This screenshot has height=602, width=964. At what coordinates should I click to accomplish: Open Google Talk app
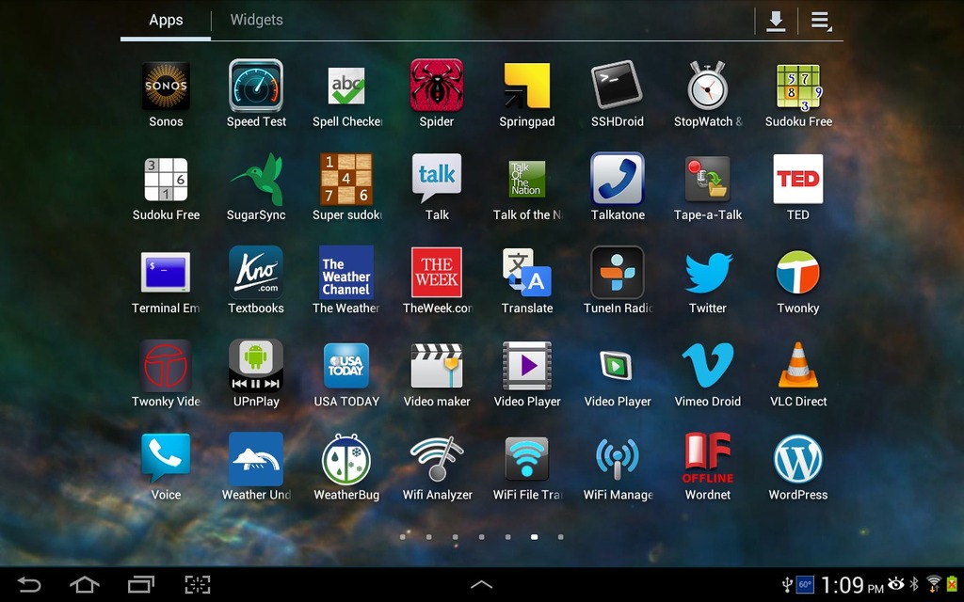point(437,188)
